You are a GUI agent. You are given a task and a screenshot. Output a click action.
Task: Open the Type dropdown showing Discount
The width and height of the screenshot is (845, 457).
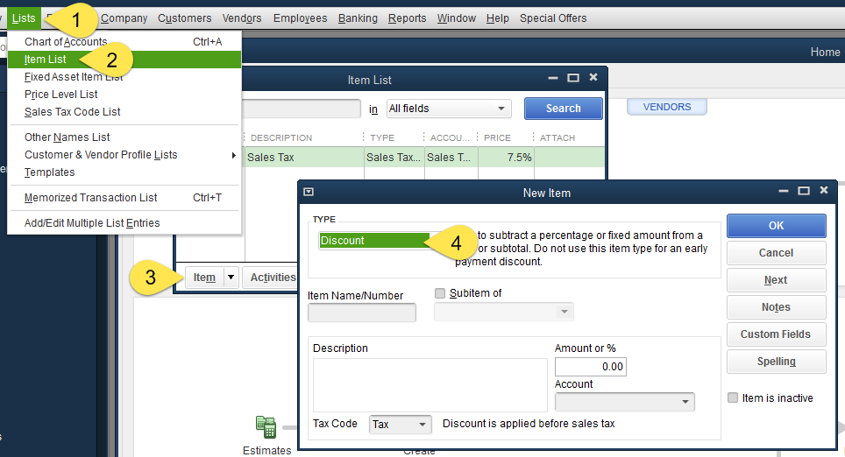pos(374,241)
